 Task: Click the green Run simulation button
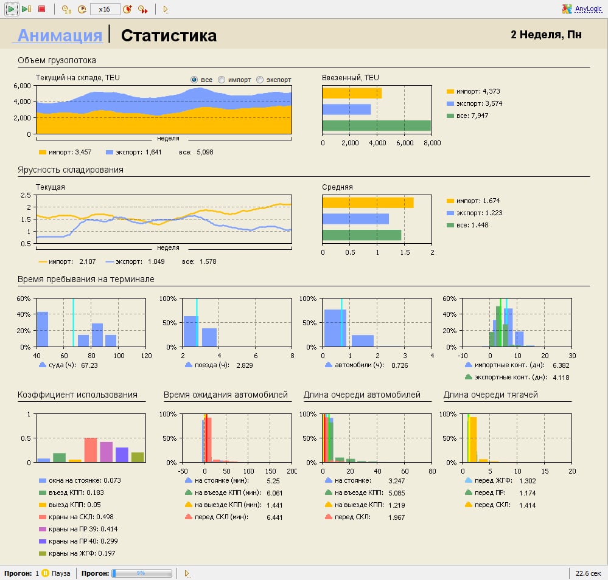12,9
